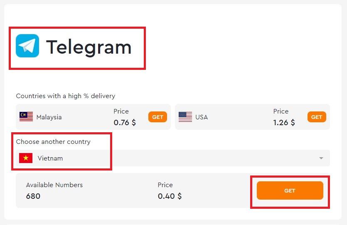Click the Telegram service title
This screenshot has height=225, width=347.
pyautogui.click(x=89, y=47)
